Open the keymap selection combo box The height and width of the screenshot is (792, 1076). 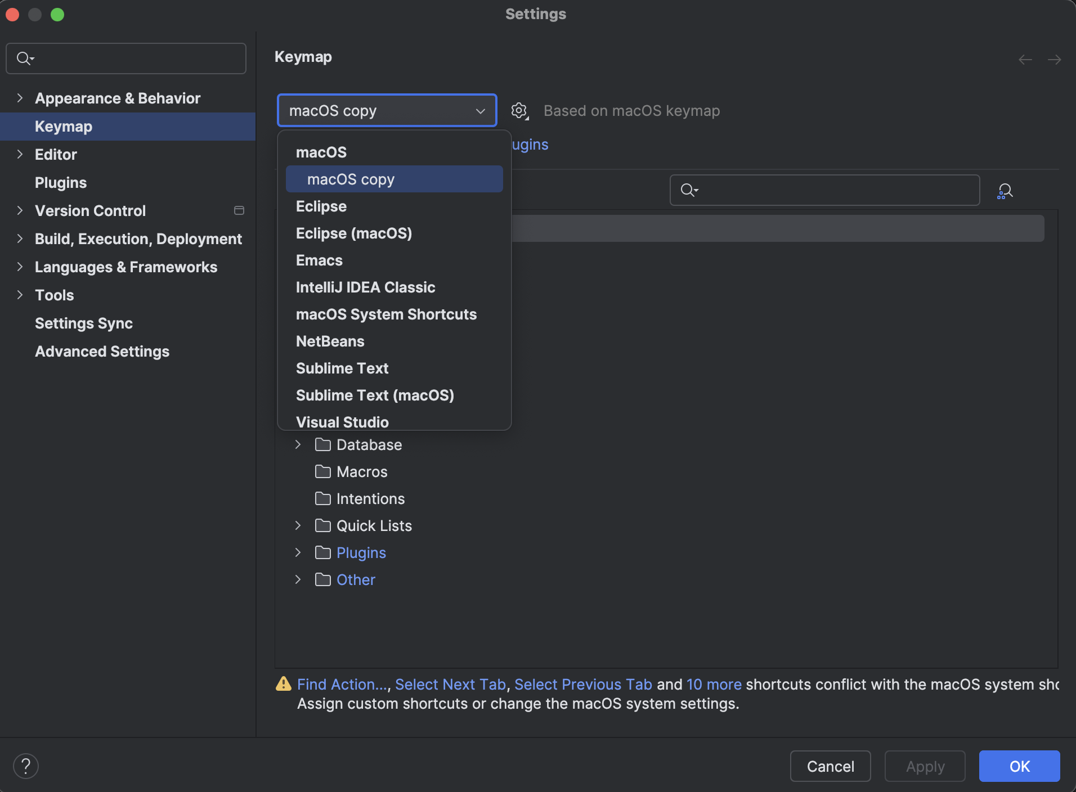[386, 110]
